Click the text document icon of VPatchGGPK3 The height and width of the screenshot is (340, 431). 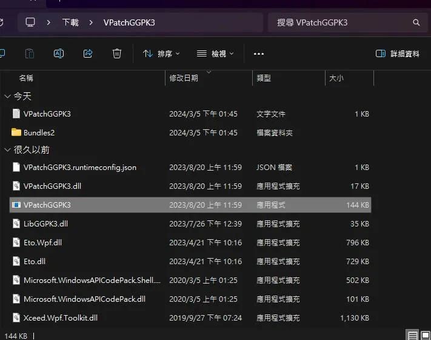(x=16, y=114)
